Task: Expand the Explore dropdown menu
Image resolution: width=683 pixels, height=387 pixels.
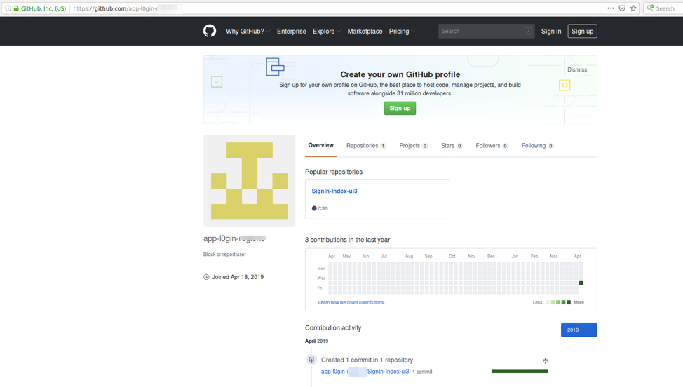Action: click(x=327, y=32)
